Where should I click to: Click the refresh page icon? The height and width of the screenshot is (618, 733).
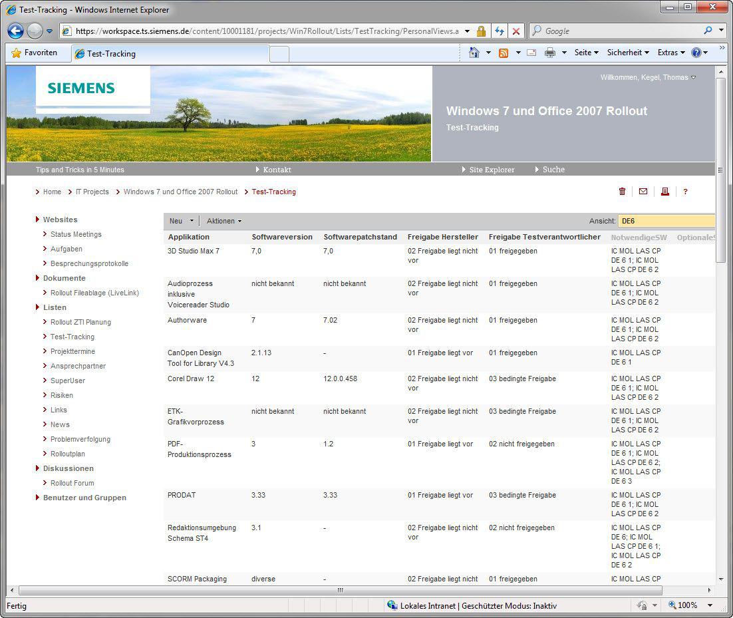click(499, 31)
